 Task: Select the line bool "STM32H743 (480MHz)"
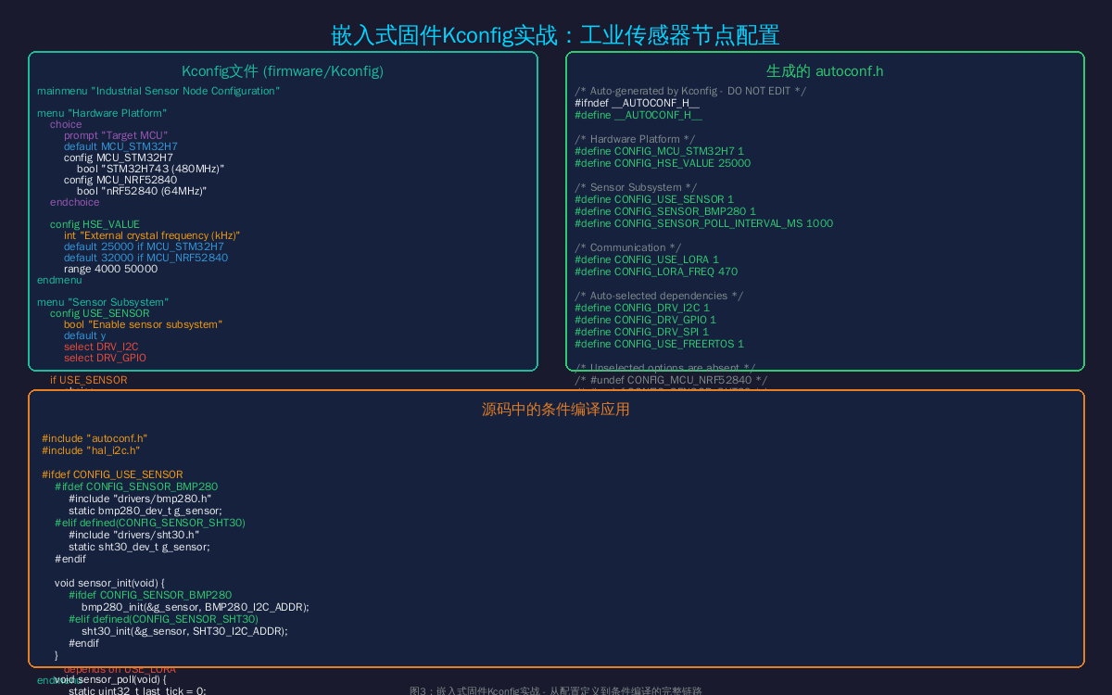tap(151, 169)
